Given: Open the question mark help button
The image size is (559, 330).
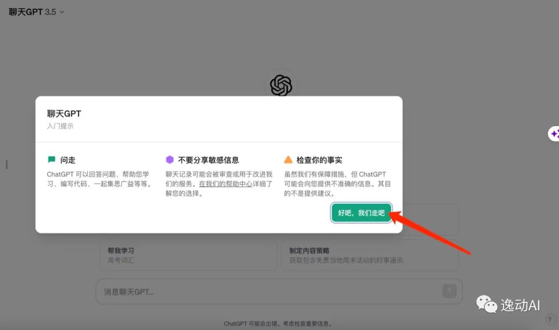Looking at the screenshot, I should coord(550,319).
